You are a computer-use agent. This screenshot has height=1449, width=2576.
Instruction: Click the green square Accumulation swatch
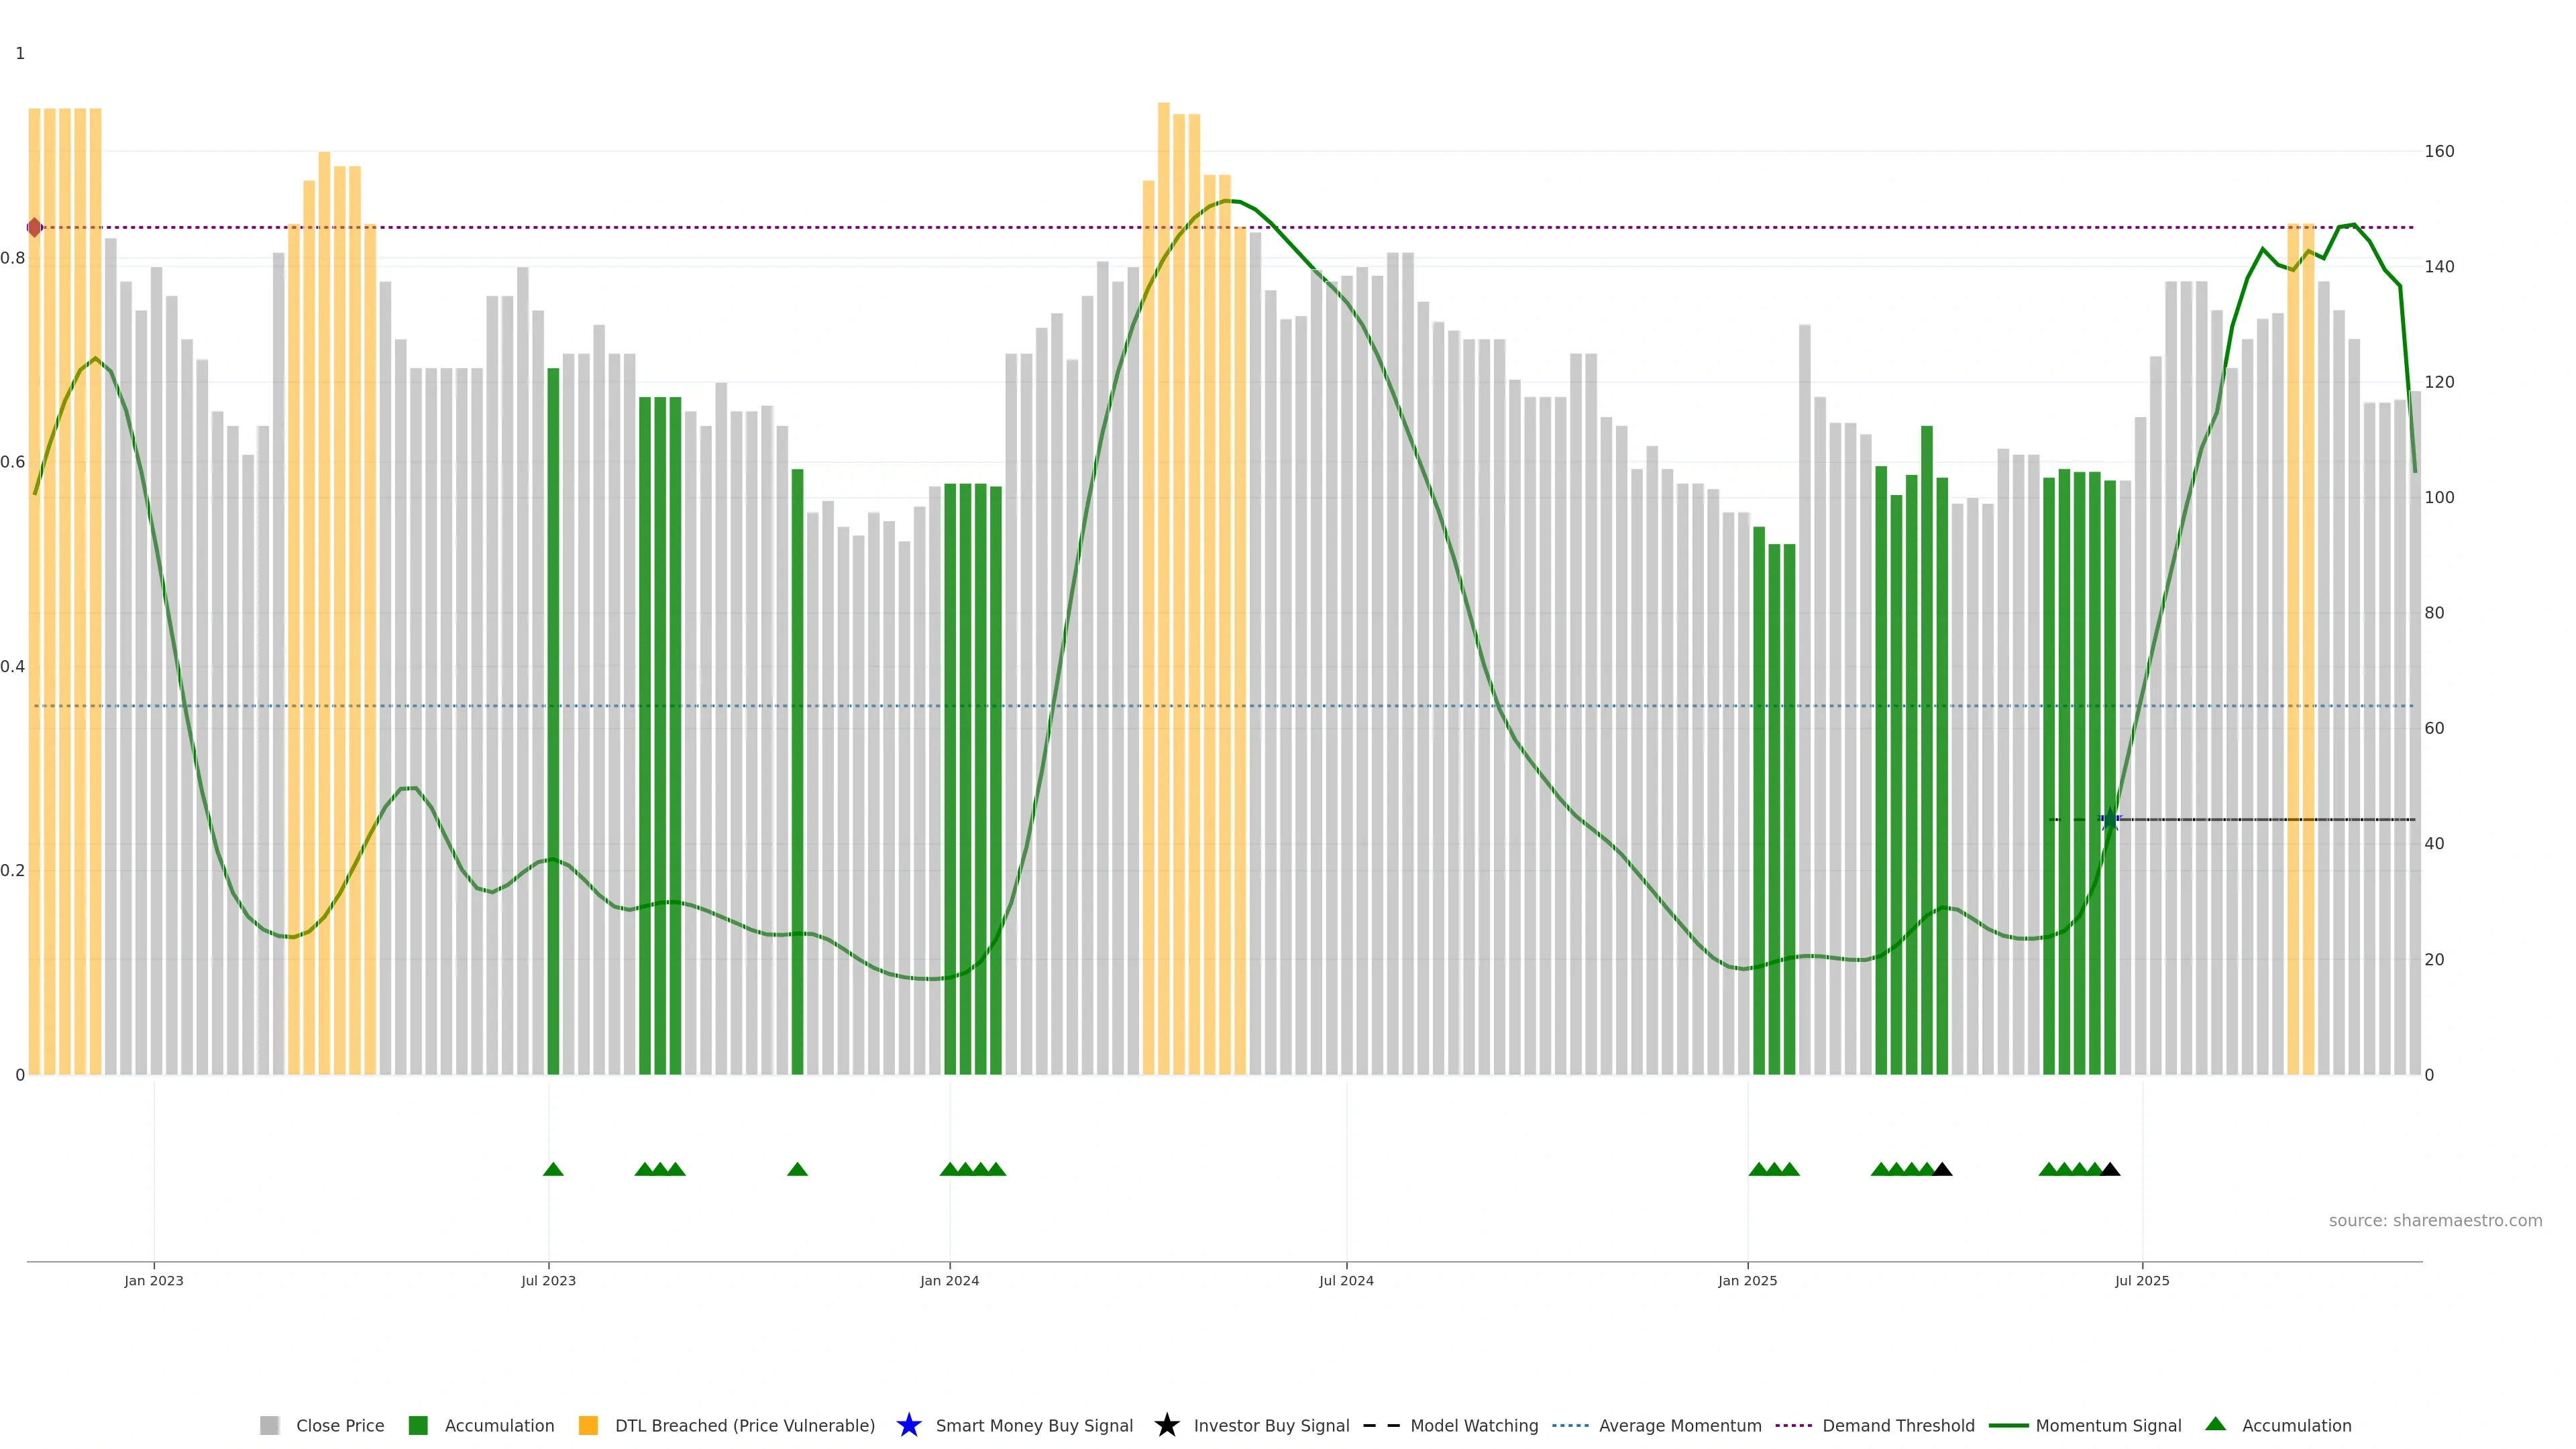418,1426
